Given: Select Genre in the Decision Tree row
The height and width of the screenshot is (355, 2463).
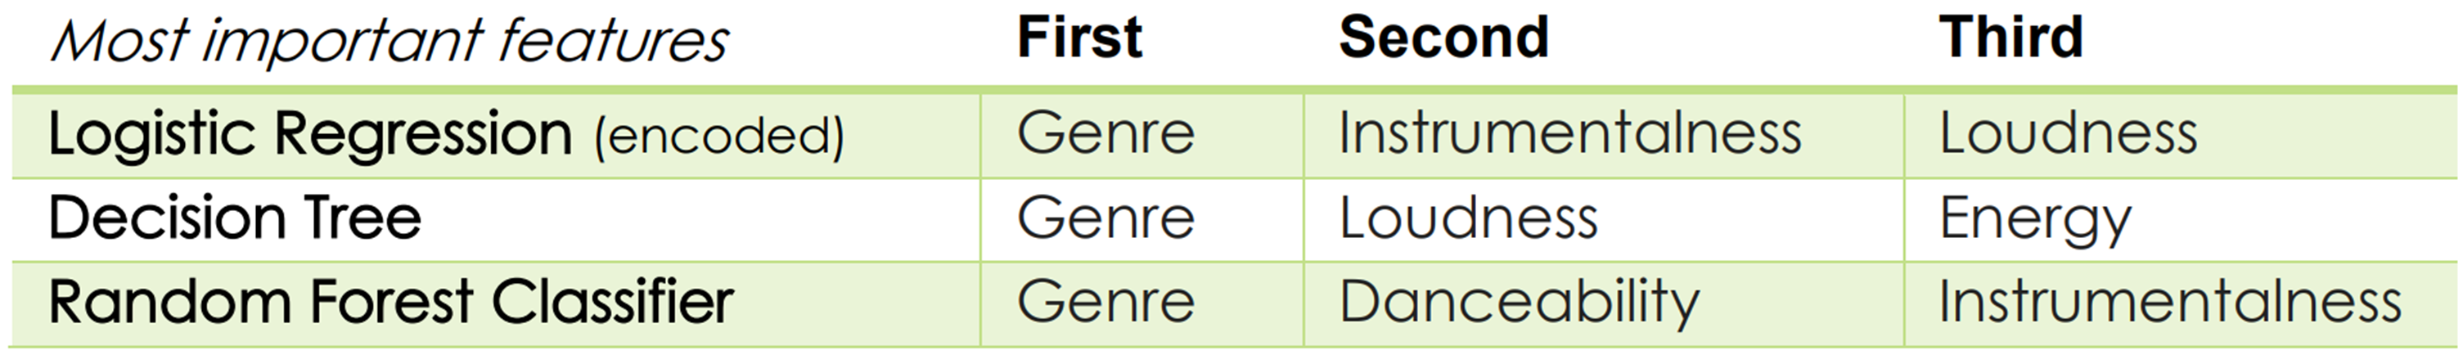Looking at the screenshot, I should click(1105, 218).
